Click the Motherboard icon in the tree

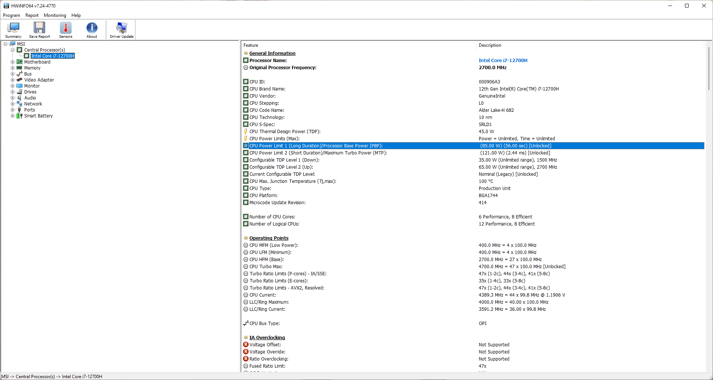click(x=19, y=62)
